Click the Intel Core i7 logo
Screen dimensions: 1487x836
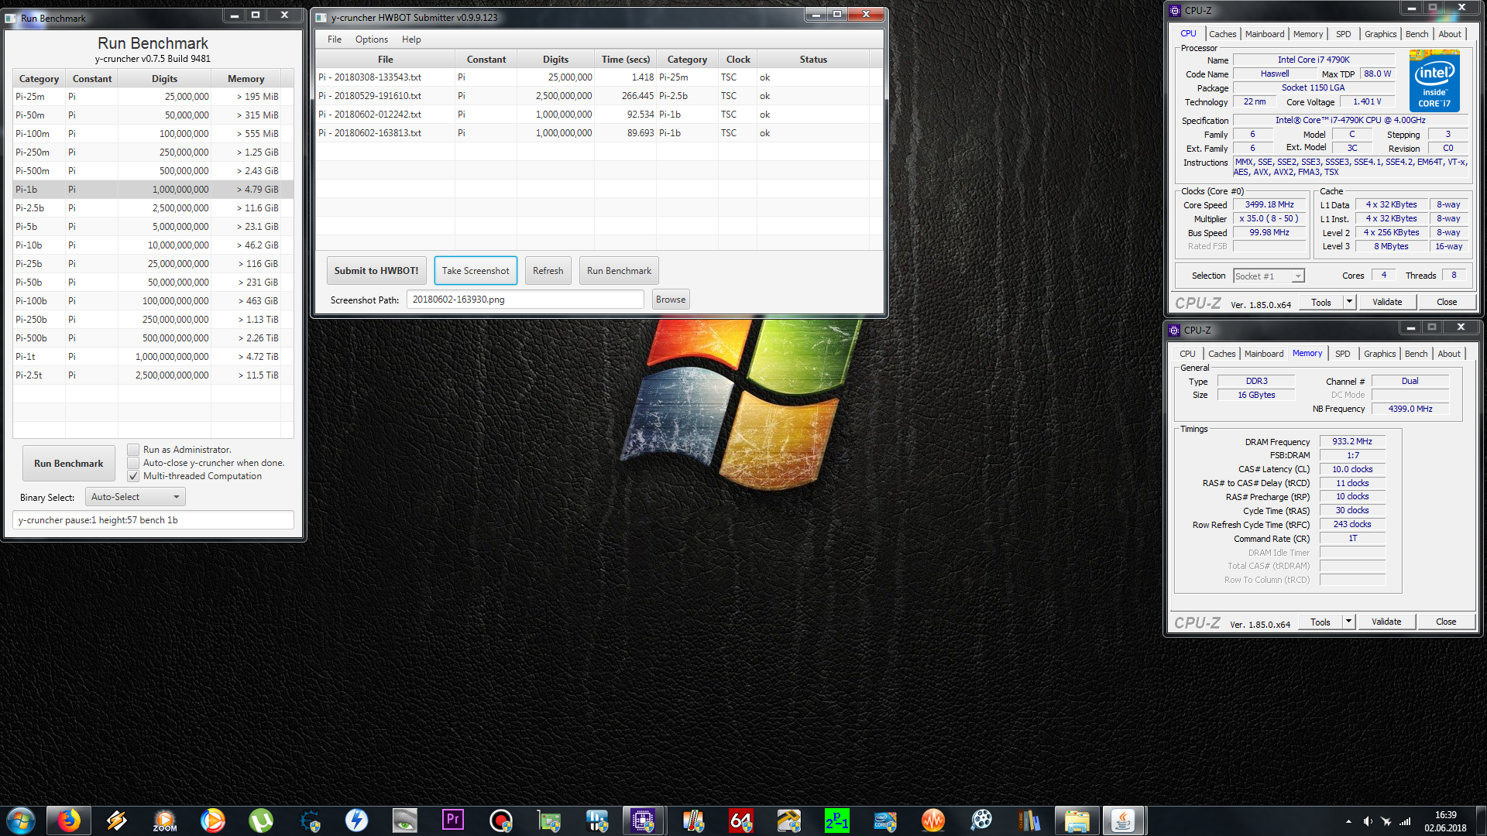[1434, 81]
